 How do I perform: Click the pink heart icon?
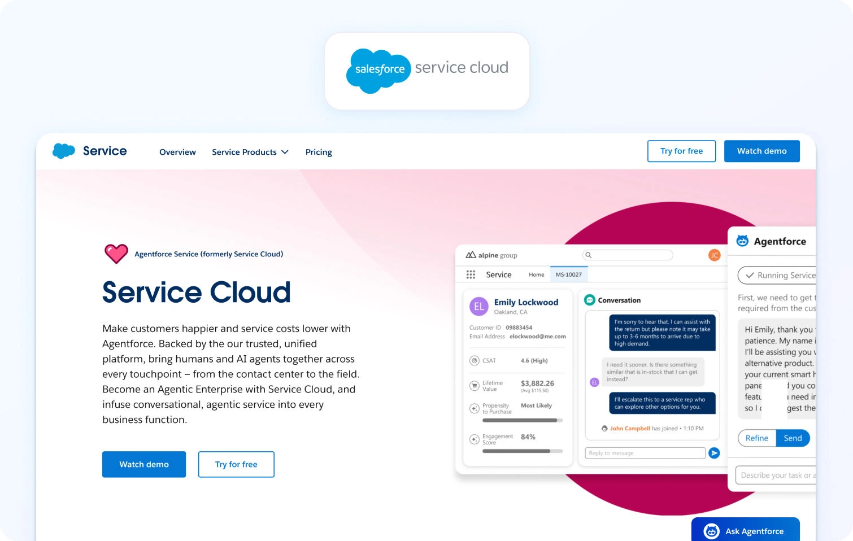[x=116, y=254]
